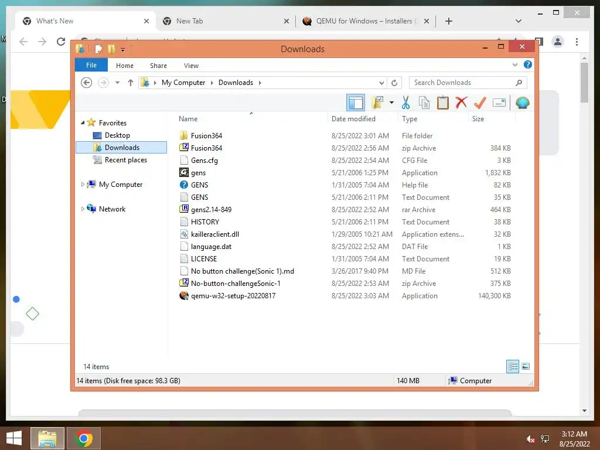Viewport: 600px width, 450px height.
Task: Select the LICENSE text document
Action: [203, 258]
